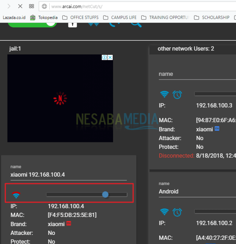Click the ad info icon
Viewport: 236px width, 244px height.
click(104, 57)
